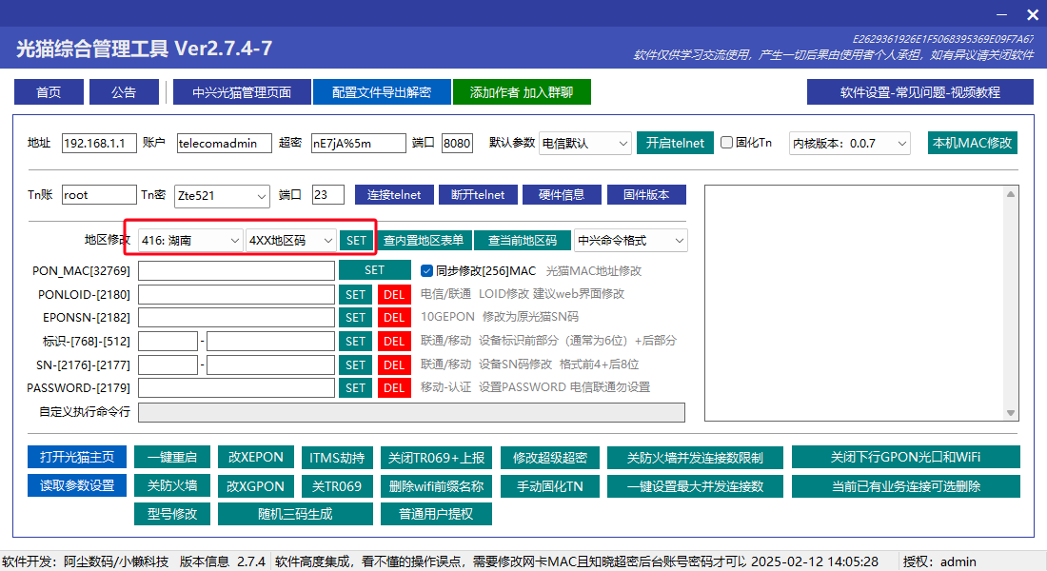Click the 账户 telecomadmin field
Viewport: 1047px width, 571px height.
(225, 143)
